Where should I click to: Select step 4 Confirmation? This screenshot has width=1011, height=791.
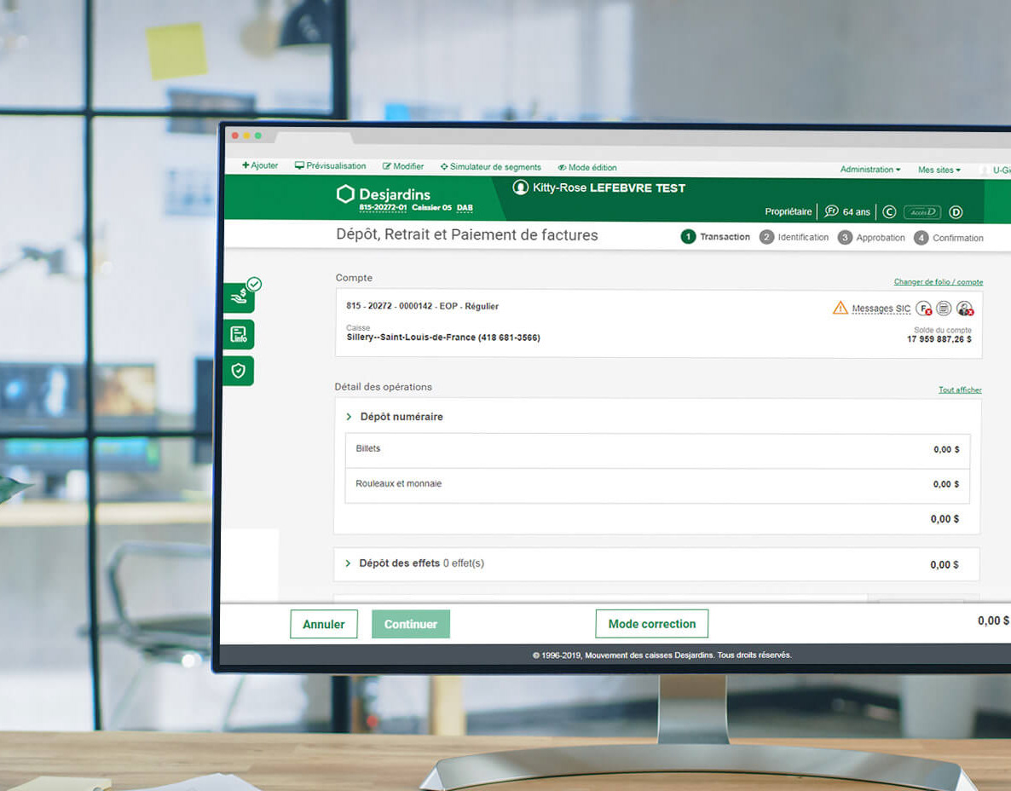(949, 238)
